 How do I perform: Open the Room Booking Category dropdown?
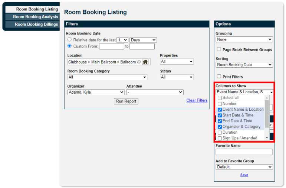pos(107,77)
